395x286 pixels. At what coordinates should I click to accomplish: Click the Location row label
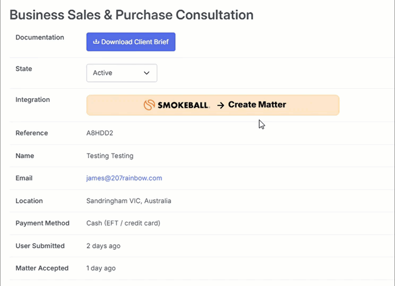coord(29,201)
